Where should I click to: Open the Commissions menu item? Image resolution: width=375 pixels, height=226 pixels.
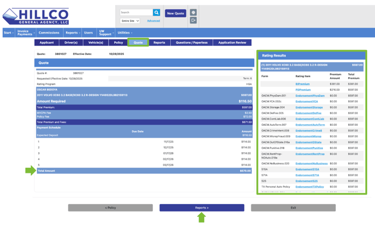pyautogui.click(x=49, y=32)
